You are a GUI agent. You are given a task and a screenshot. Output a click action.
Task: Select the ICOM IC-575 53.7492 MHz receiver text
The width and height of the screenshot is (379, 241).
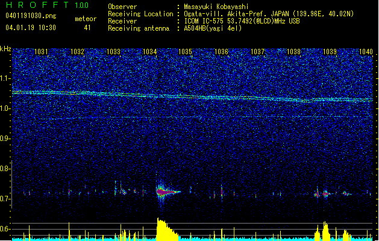pyautogui.click(x=242, y=21)
